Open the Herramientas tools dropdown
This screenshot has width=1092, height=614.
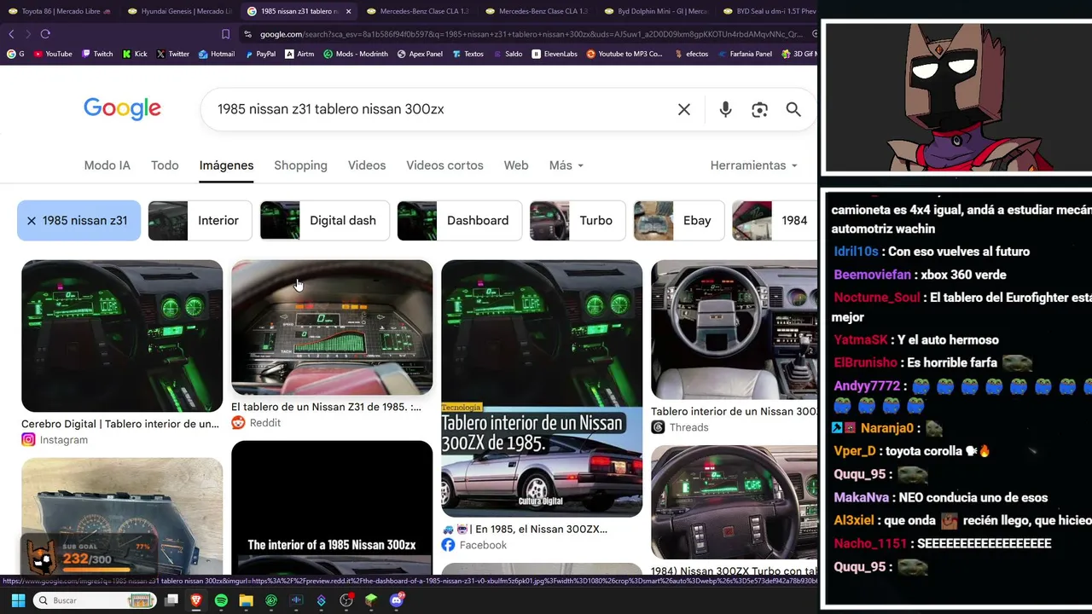point(754,165)
